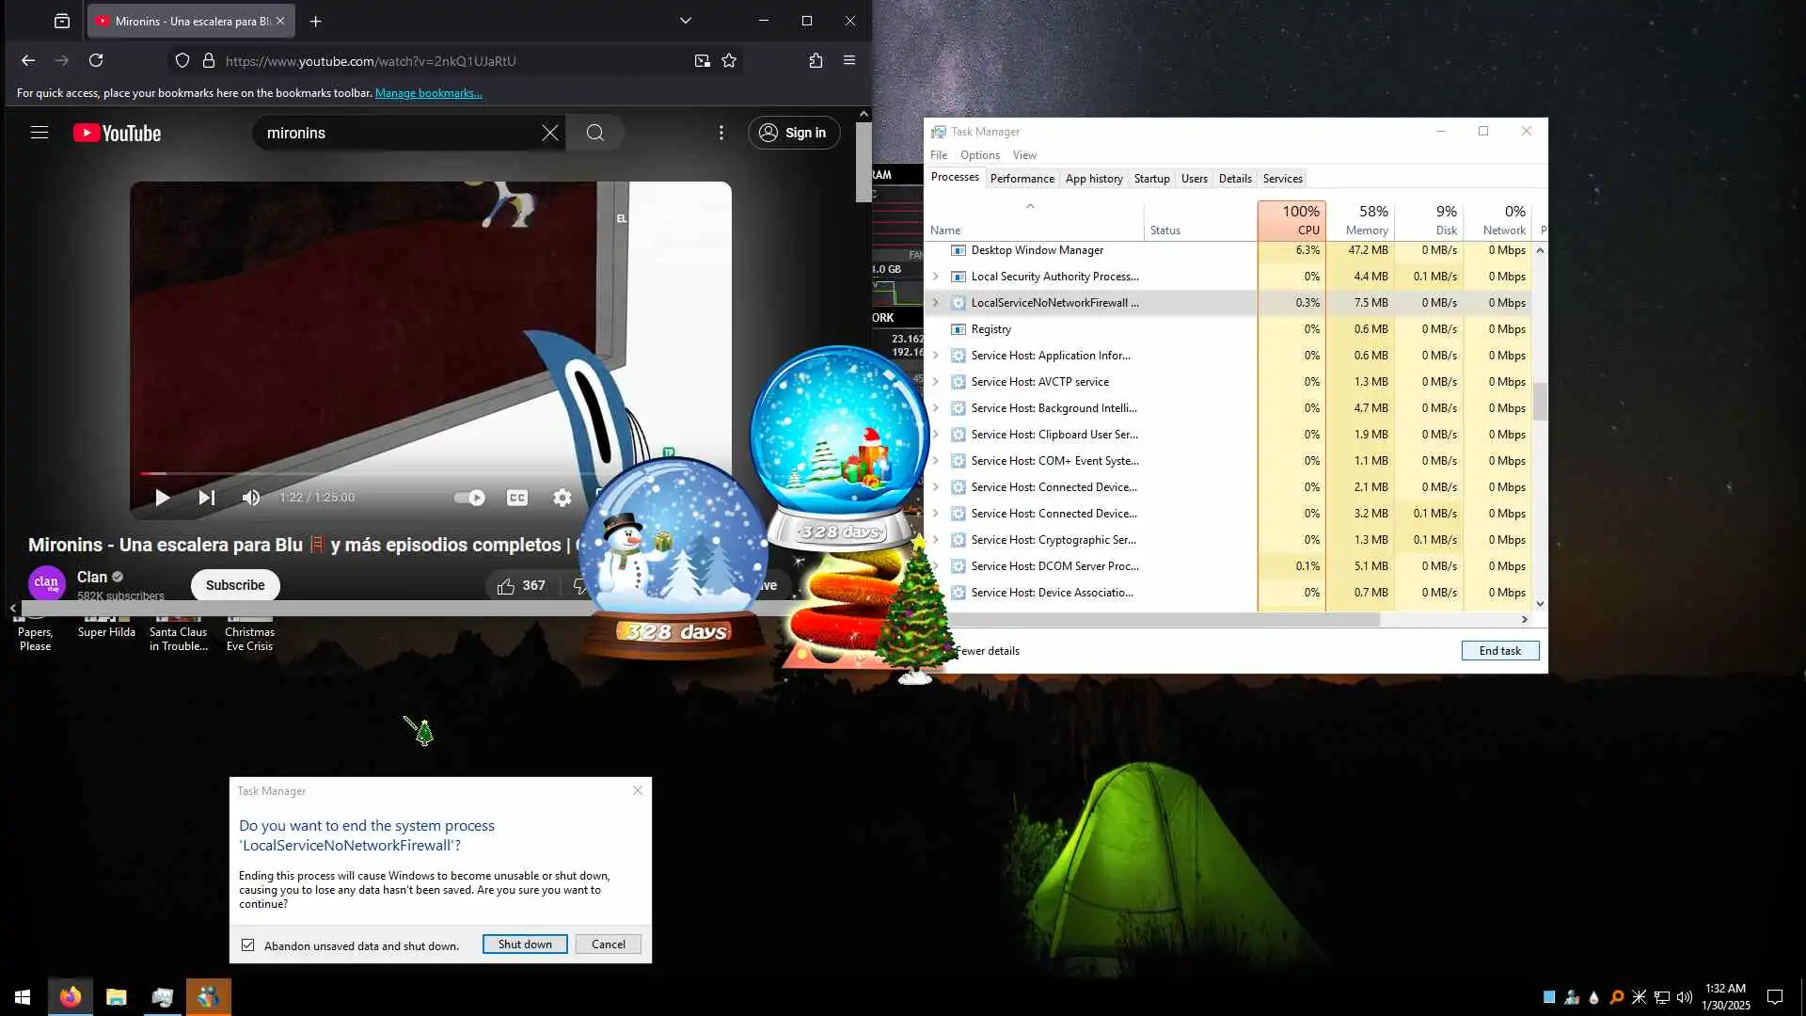
Task: Open the Firefox extensions puzzle icon
Action: (816, 61)
